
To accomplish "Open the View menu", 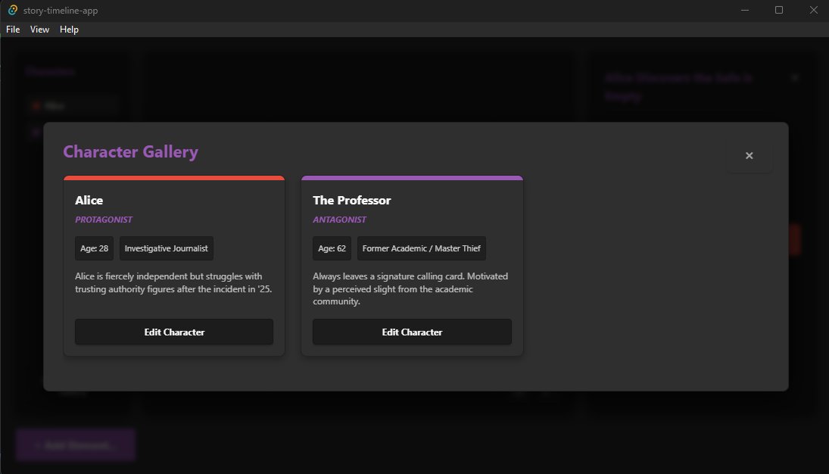I will [39, 30].
